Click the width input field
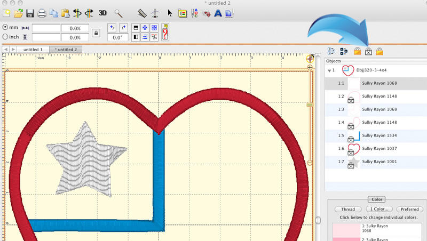The height and width of the screenshot is (241, 427). (x=46, y=28)
